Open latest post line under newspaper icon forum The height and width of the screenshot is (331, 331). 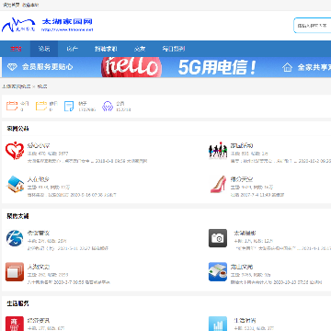[277, 282]
